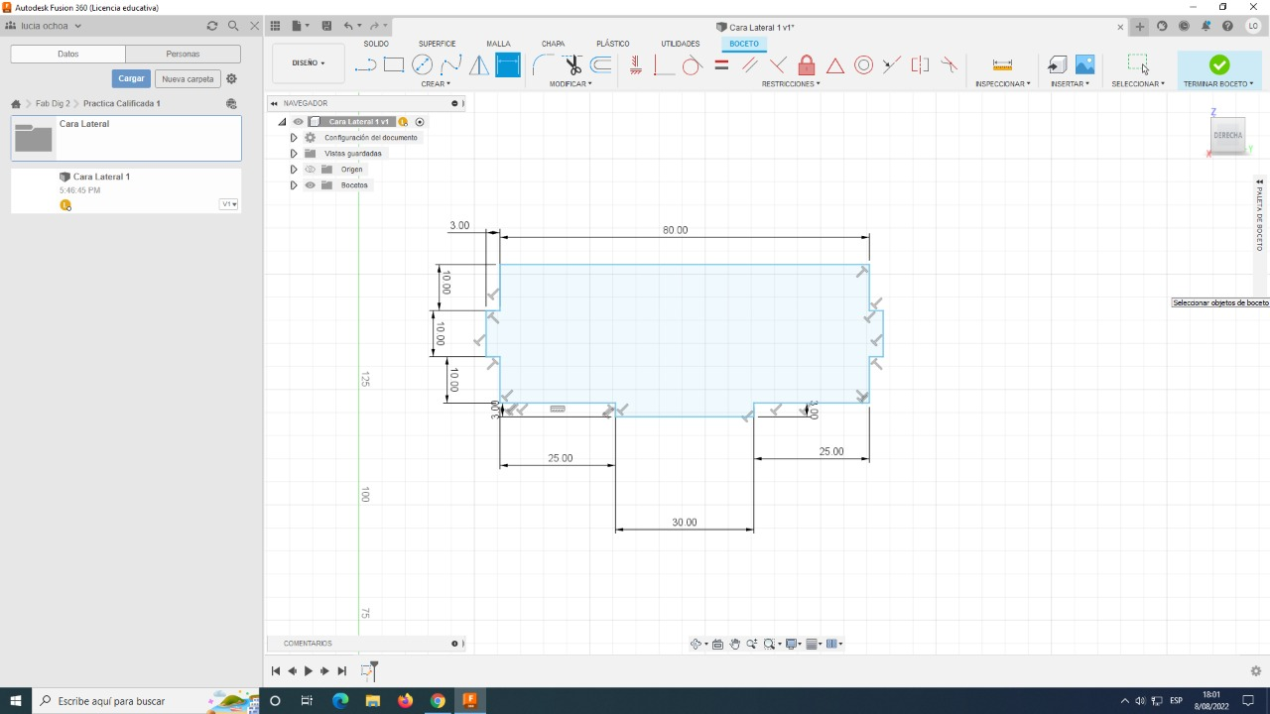Expand Vistas guardadas node
Image resolution: width=1270 pixels, height=714 pixels.
pos(294,154)
